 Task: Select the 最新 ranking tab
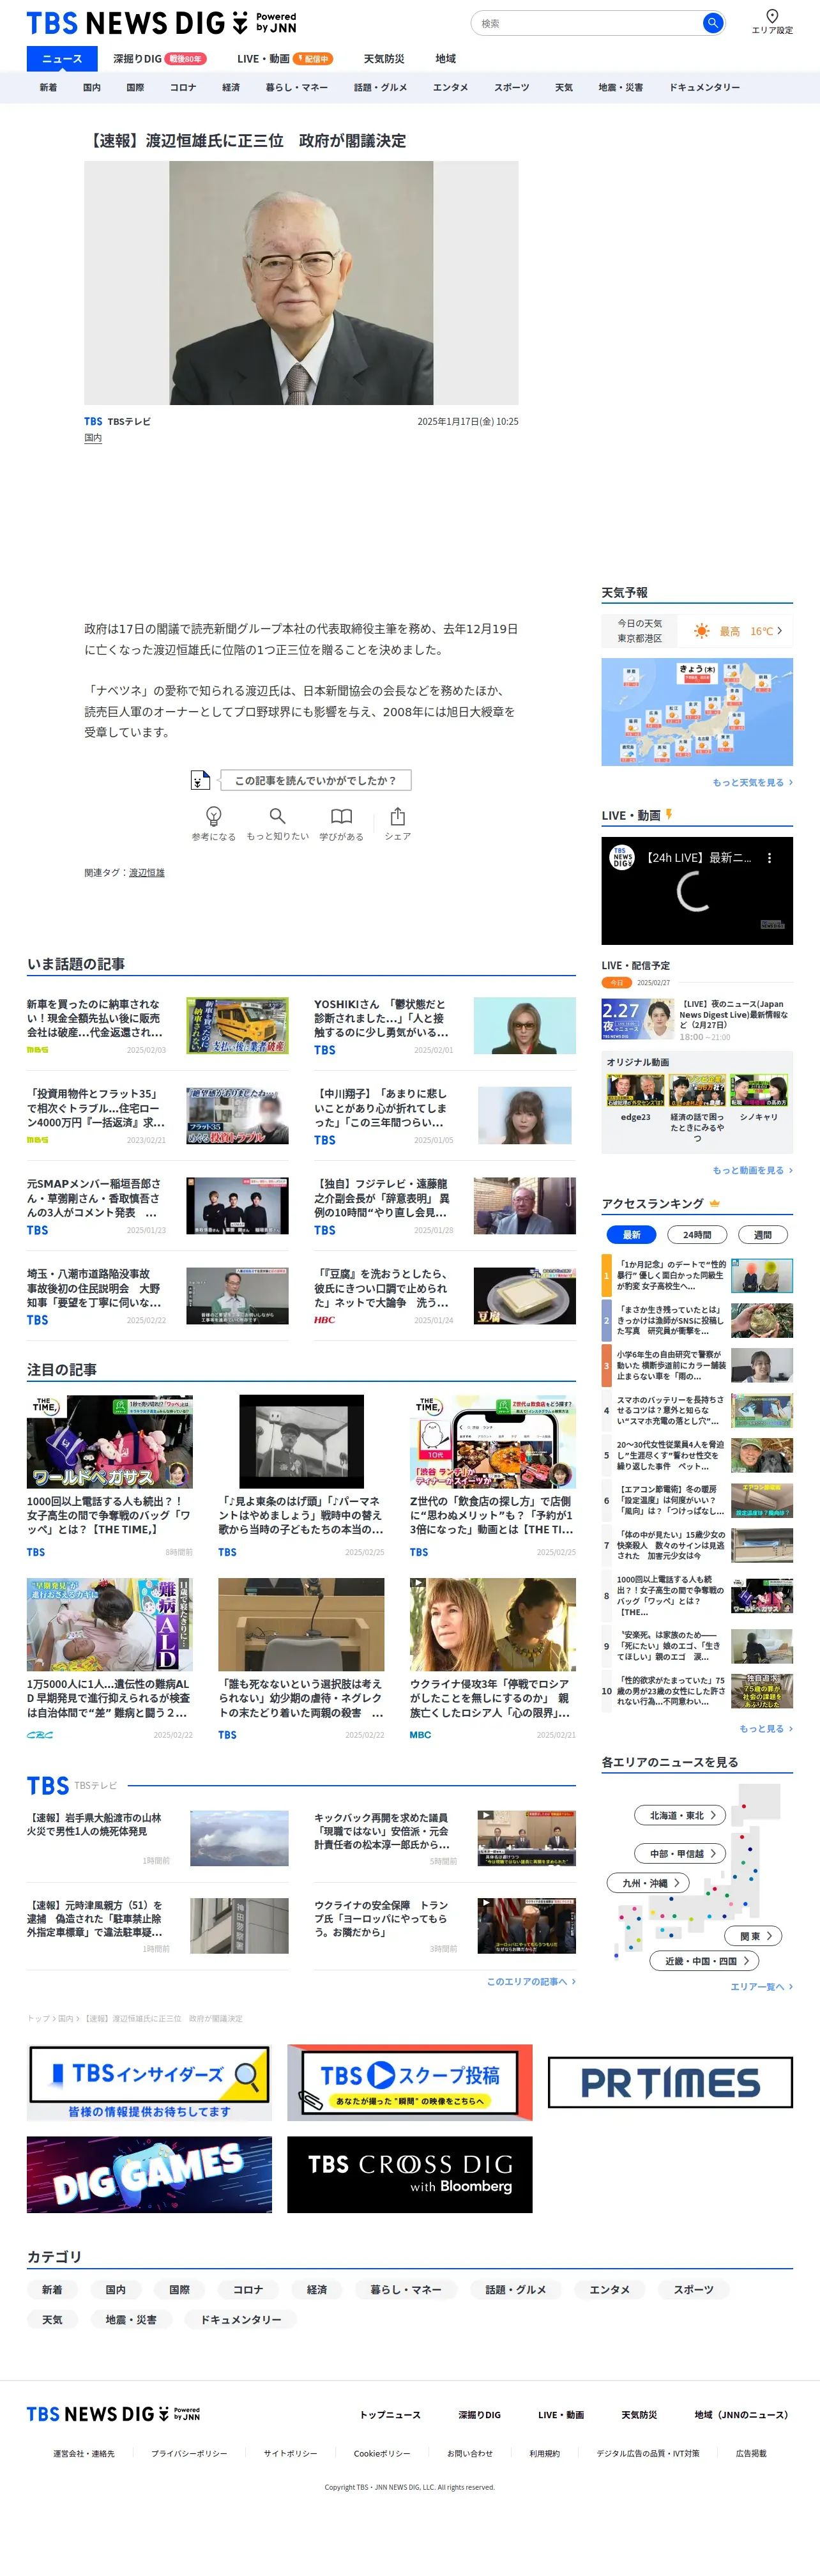[x=631, y=1234]
